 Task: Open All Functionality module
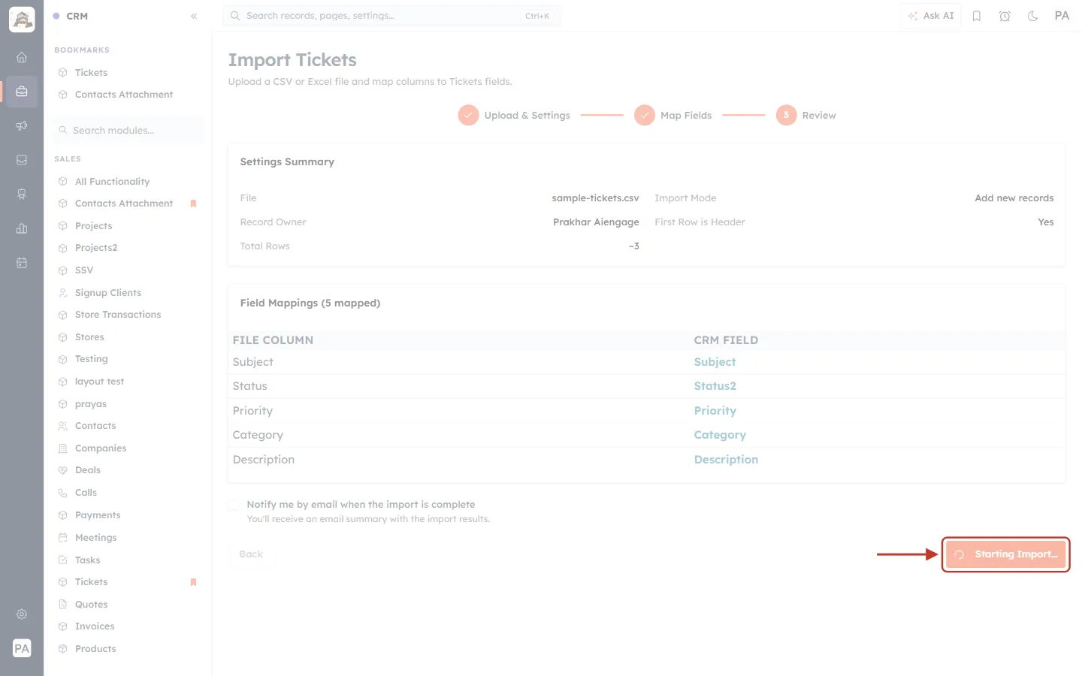pyautogui.click(x=112, y=182)
